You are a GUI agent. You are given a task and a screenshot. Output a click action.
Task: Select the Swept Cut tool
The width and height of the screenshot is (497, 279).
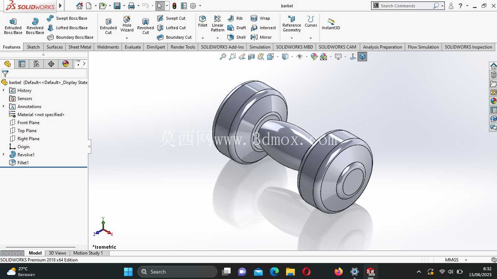[171, 18]
